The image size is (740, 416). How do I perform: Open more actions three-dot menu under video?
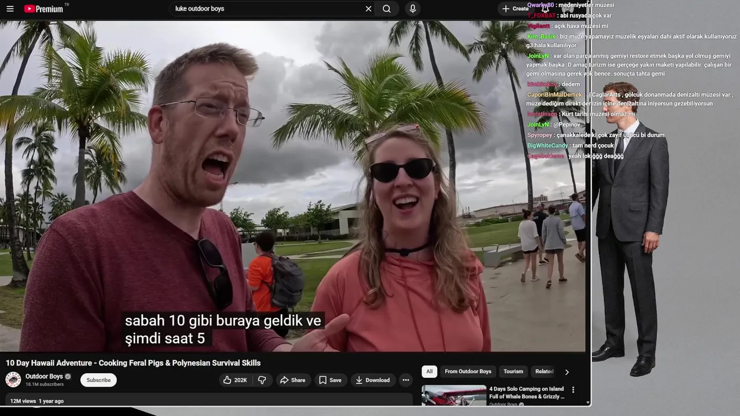[406, 380]
